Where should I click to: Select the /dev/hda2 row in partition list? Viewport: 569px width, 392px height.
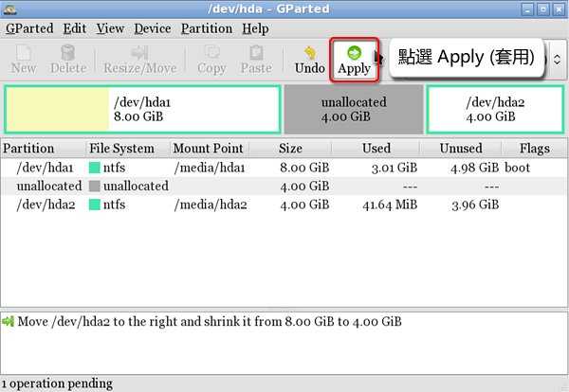click(284, 205)
